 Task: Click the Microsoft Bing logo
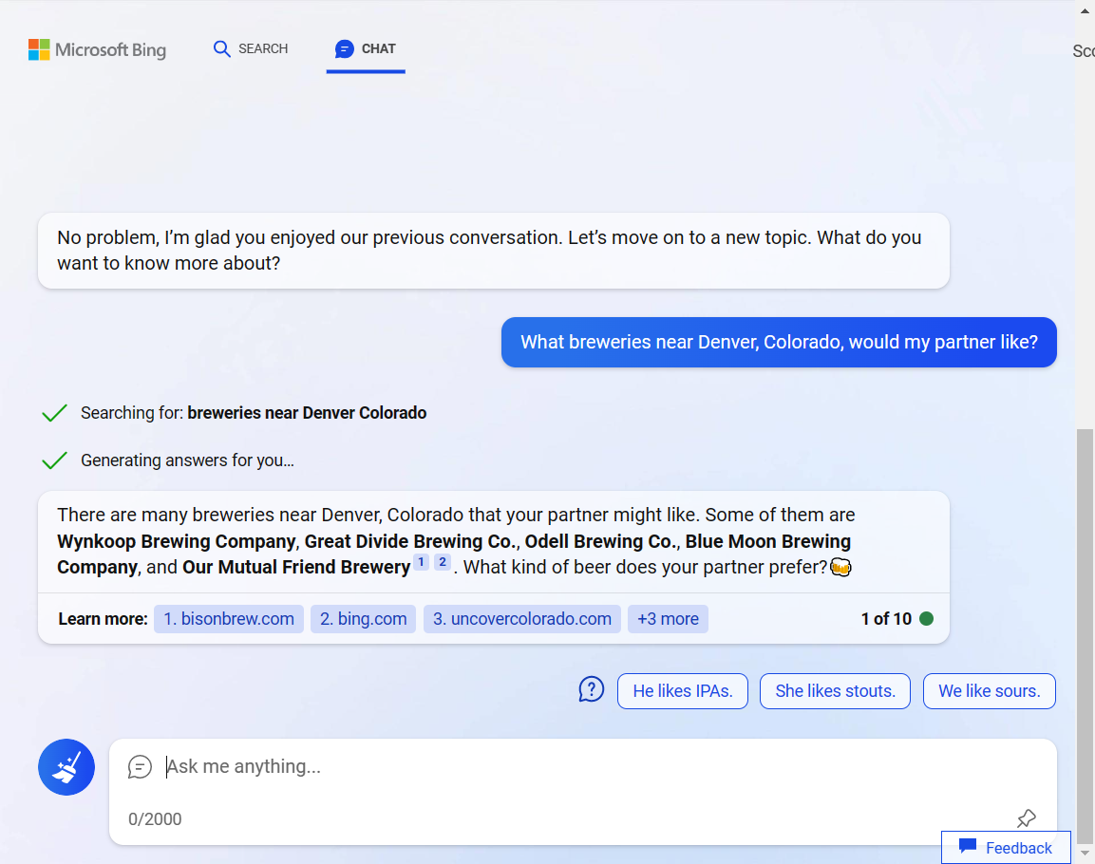click(96, 49)
